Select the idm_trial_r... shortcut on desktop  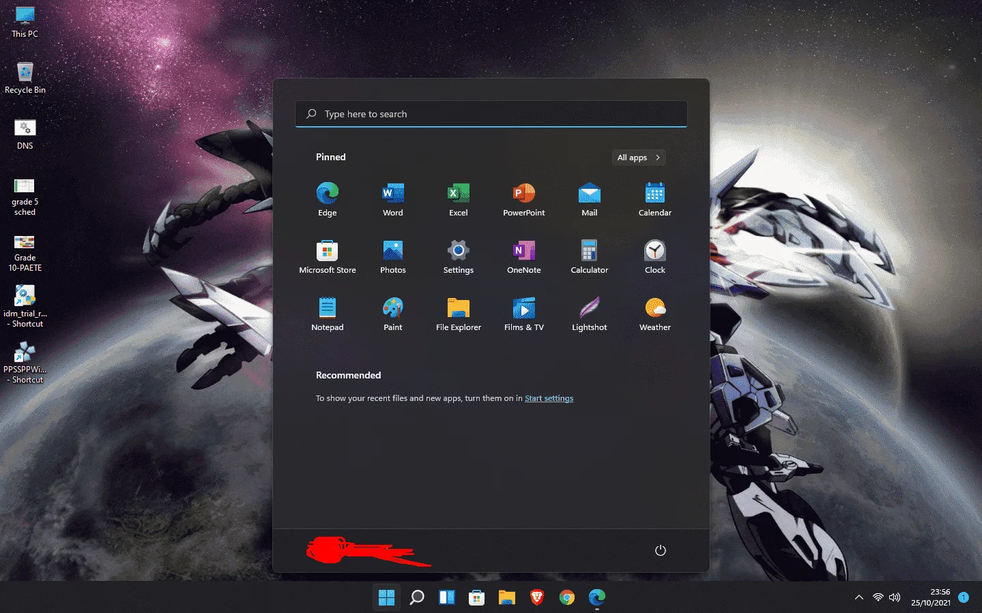point(25,307)
